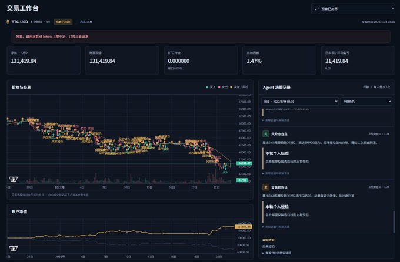Click the drawdown value 1.47%
The image size is (400, 262).
pos(254,61)
